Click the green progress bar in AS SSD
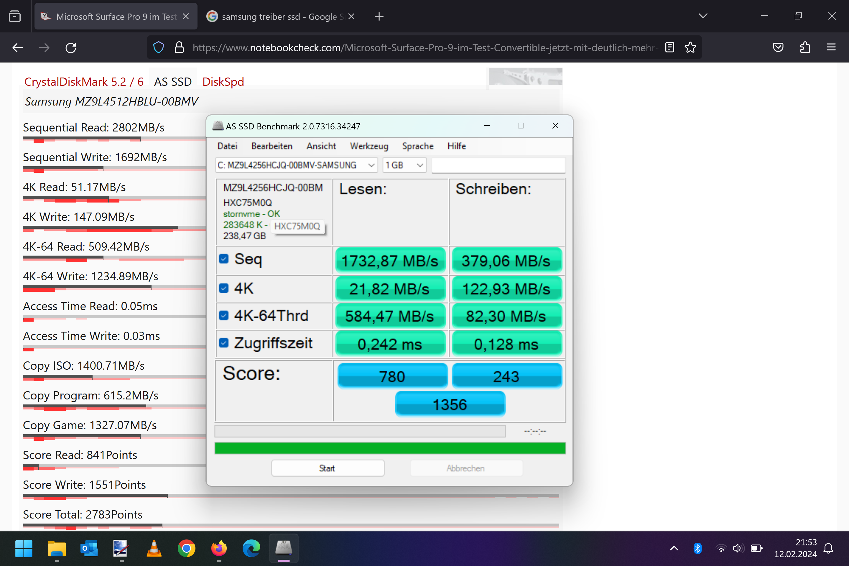Image resolution: width=849 pixels, height=566 pixels. (x=390, y=448)
